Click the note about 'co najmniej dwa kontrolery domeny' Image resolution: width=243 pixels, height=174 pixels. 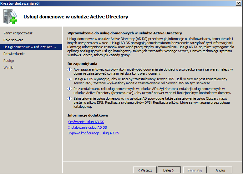[153, 71]
